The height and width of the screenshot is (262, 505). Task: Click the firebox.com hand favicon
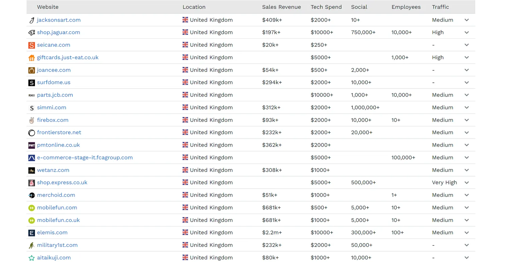point(32,120)
